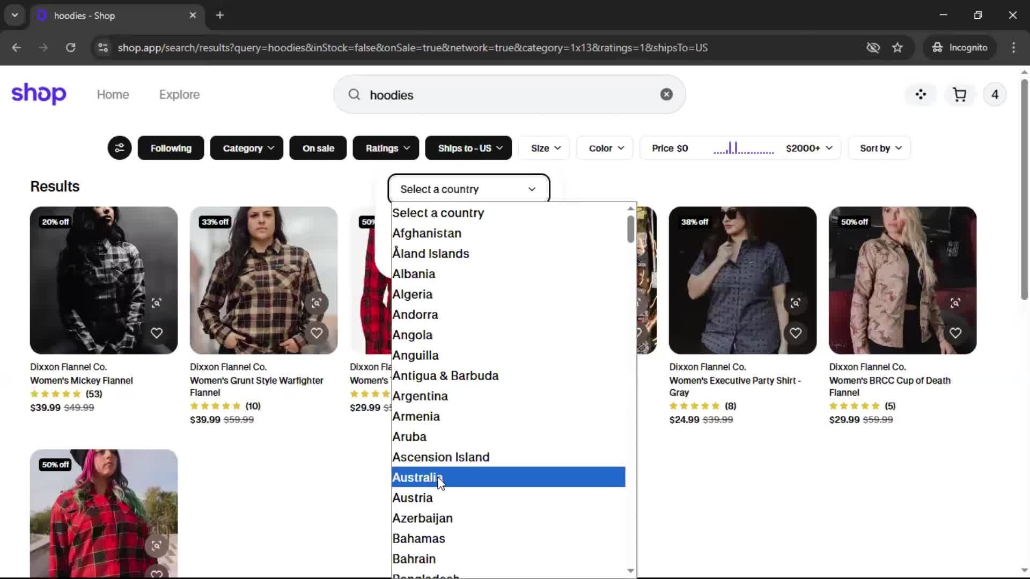Toggle the On sale filter
1030x579 pixels.
click(318, 148)
